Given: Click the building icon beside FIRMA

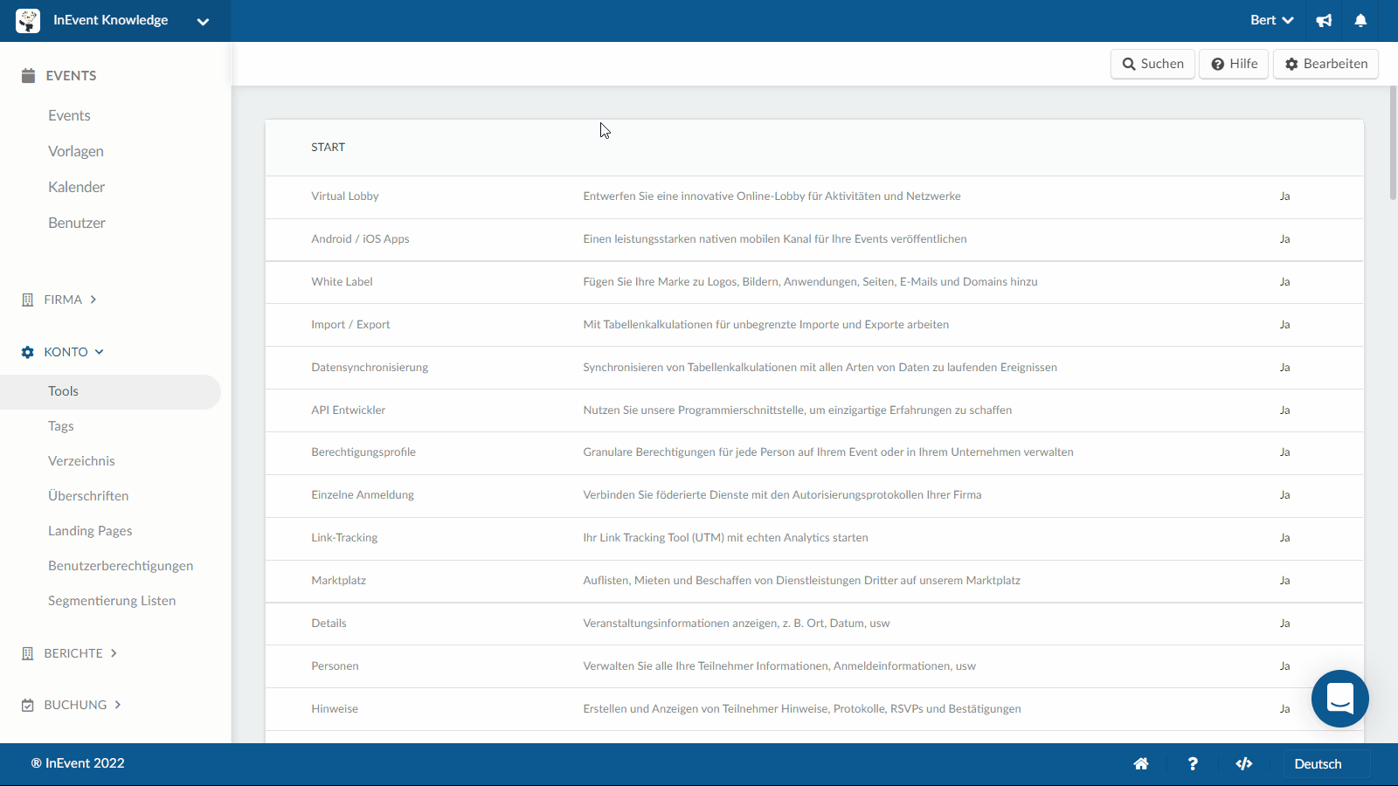Looking at the screenshot, I should [x=27, y=300].
